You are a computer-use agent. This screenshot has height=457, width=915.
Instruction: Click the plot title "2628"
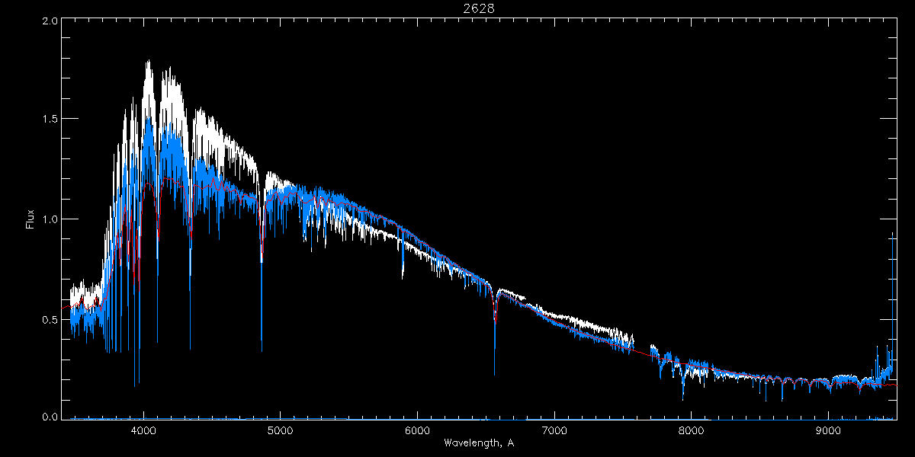[479, 8]
